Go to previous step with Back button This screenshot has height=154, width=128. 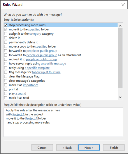tap(67, 148)
